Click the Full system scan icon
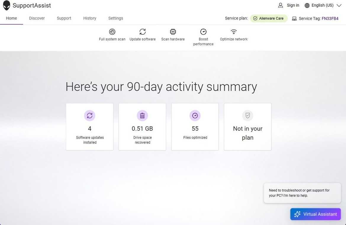This screenshot has height=225, width=346. coord(112,32)
